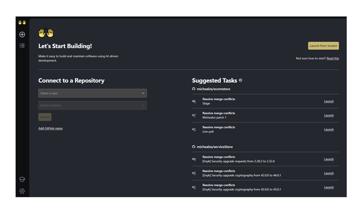Launch the Snyk requests upgrade task
Image resolution: width=363 pixels, height=216 pixels.
coord(328,159)
